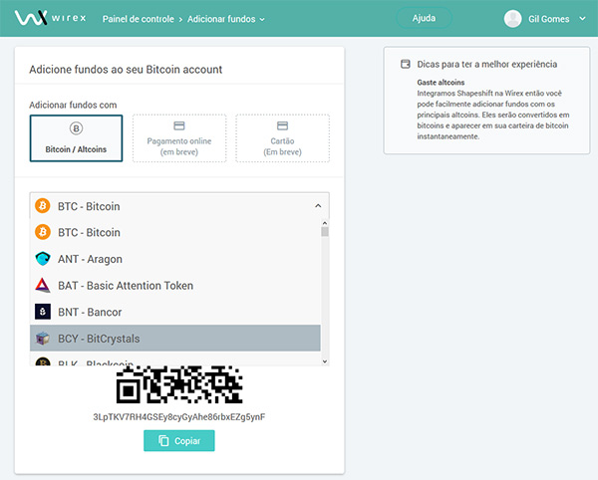
Task: Click the 'Adicionar fundos com' label
Action: click(73, 105)
